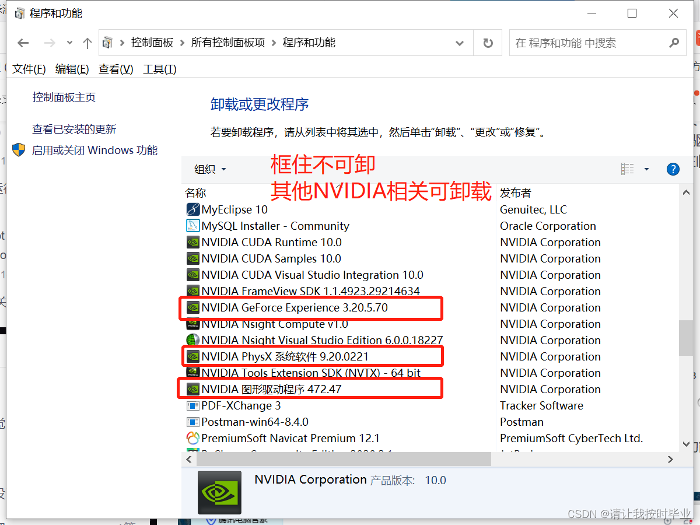Open the 编辑(E) menu
This screenshot has height=525, width=700.
coord(72,69)
